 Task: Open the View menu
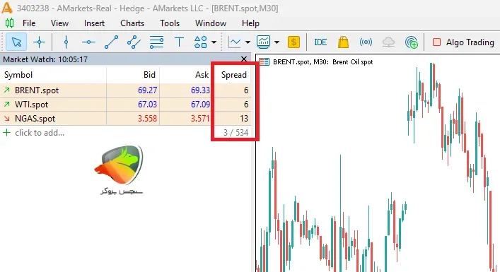pyautogui.click(x=59, y=23)
